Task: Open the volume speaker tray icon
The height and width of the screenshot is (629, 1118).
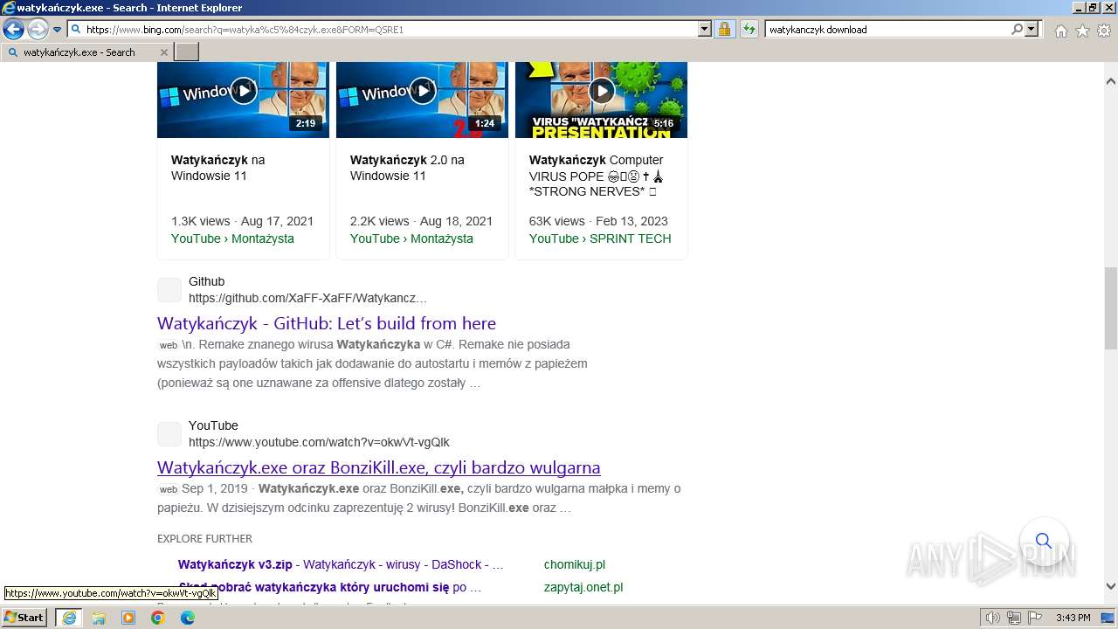Action: 993,618
